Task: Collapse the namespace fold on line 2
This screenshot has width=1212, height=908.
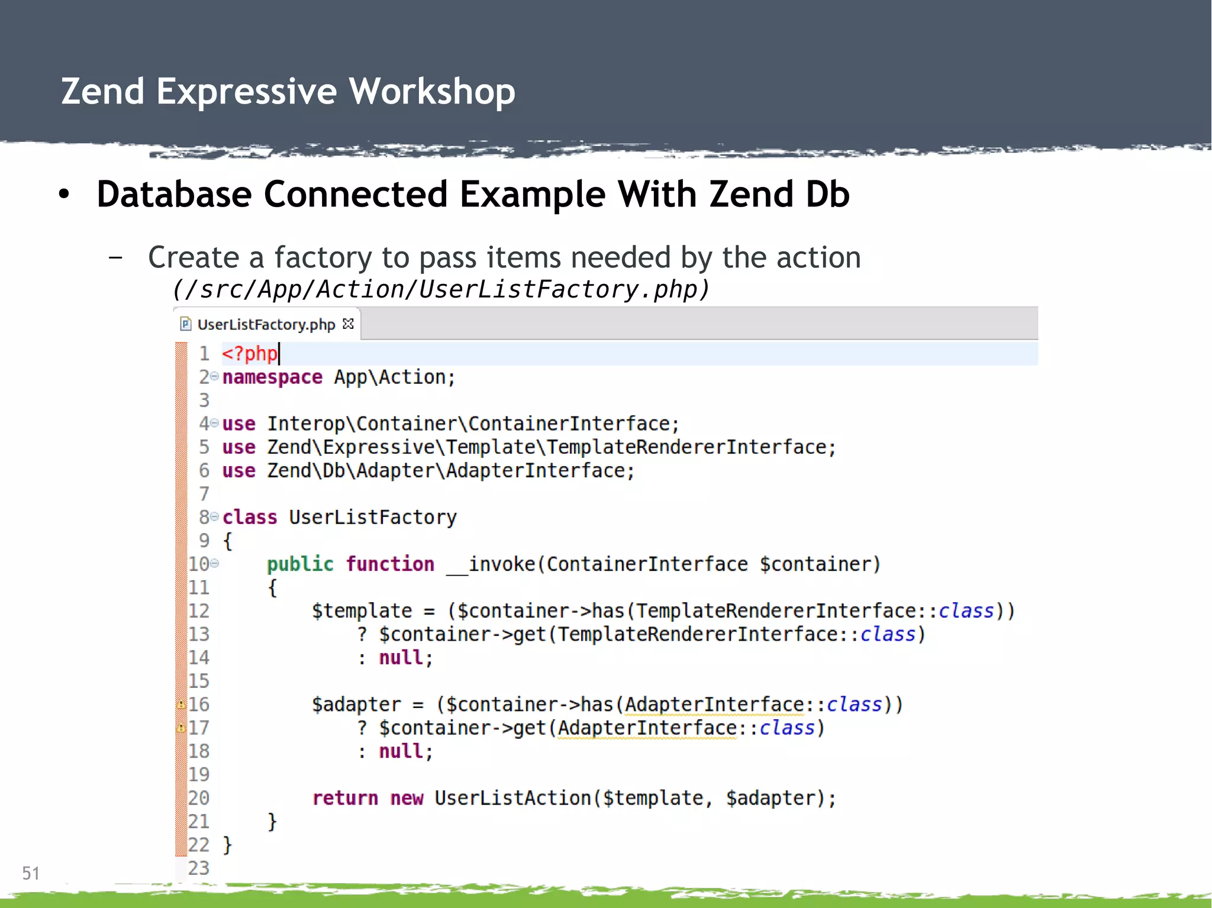Action: click(x=215, y=376)
